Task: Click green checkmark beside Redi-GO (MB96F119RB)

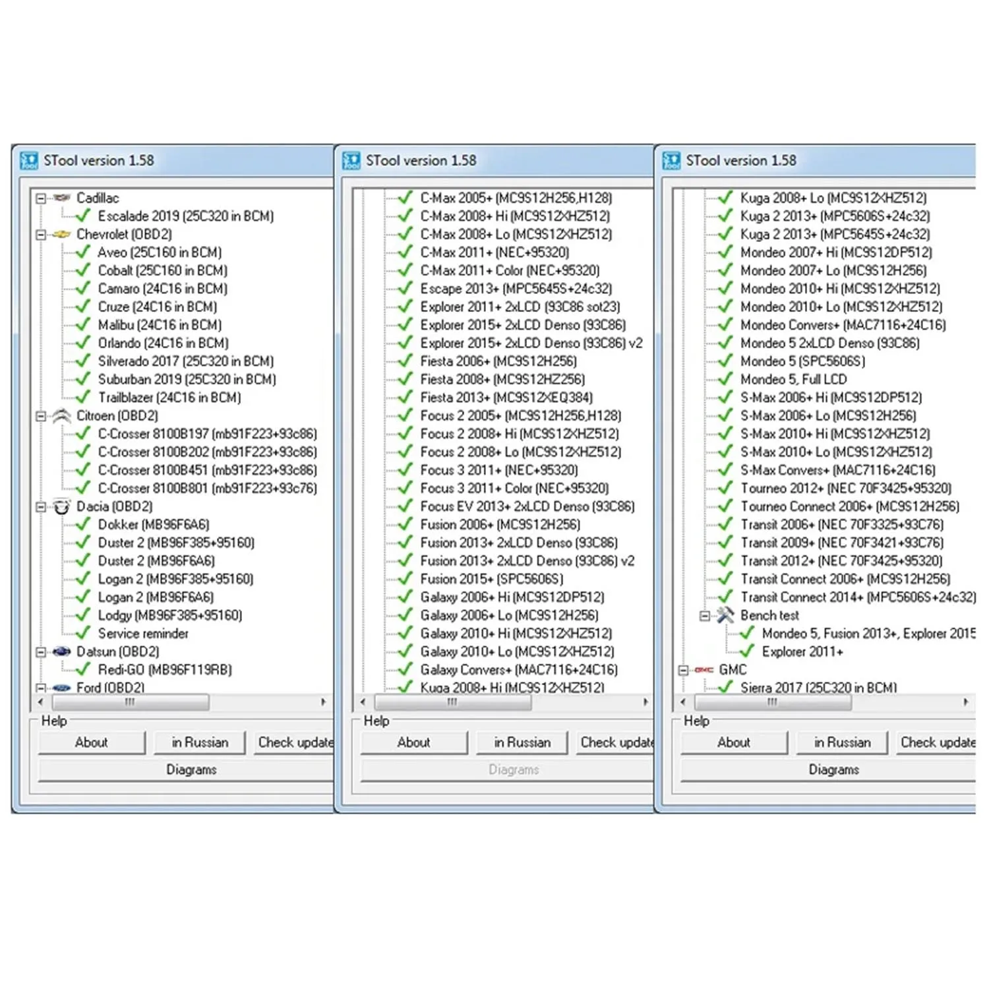Action: pos(83,669)
